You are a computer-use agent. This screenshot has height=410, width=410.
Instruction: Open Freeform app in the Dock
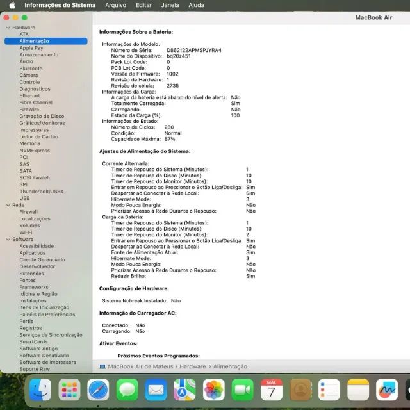point(387,389)
